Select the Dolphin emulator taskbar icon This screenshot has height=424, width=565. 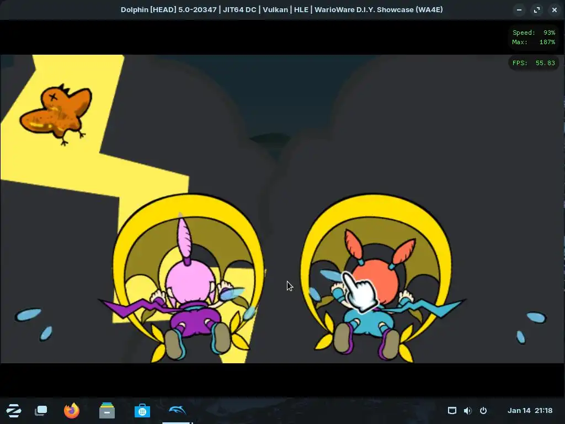[177, 410]
